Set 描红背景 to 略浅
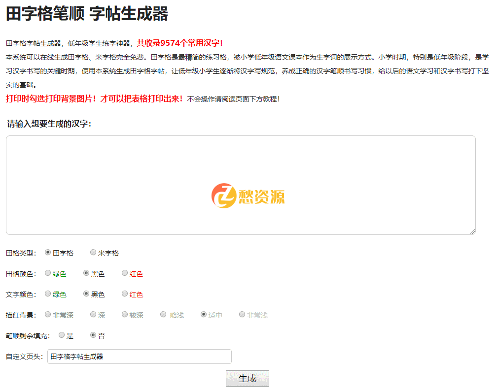Viewport: 496px width, 391px height. [163, 314]
